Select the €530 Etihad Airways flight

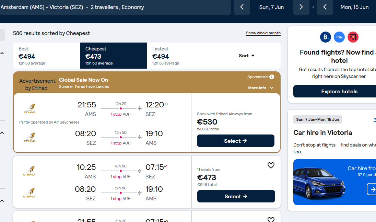point(235,141)
